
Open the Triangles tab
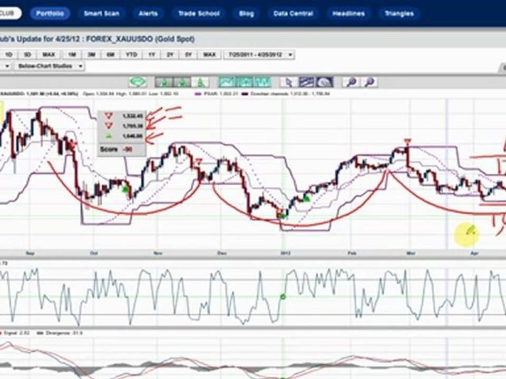pyautogui.click(x=399, y=14)
